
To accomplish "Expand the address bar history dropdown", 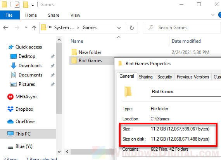I will coord(119,28).
